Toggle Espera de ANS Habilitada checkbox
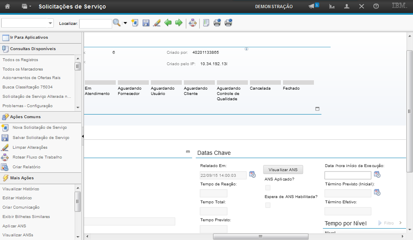Viewport: 413px width, 240px height. click(267, 205)
